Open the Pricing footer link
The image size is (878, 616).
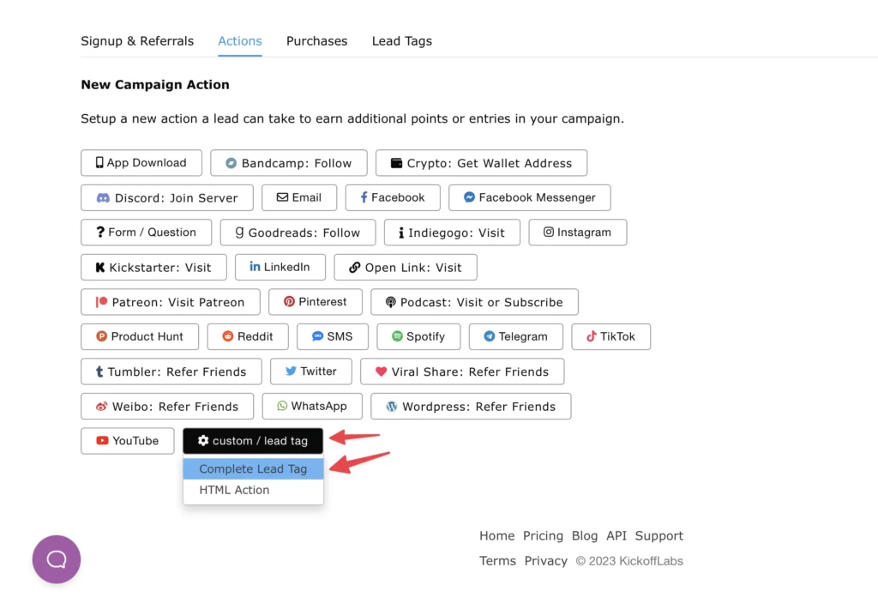[543, 536]
